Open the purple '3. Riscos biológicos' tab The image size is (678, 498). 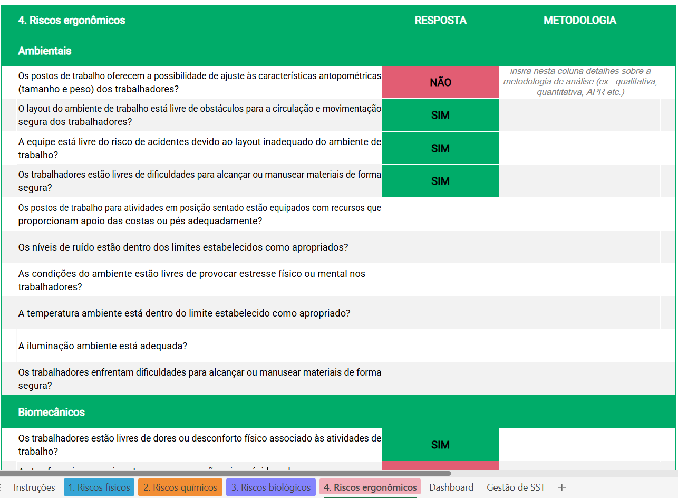click(x=270, y=487)
